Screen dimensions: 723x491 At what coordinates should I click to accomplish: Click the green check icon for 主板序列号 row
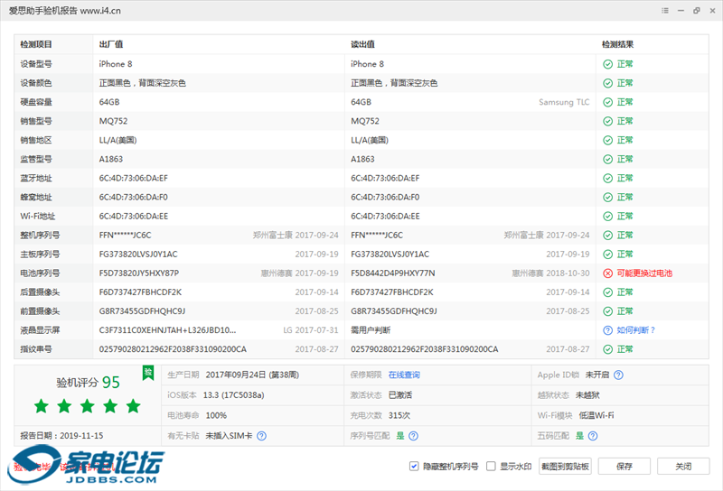(x=607, y=255)
